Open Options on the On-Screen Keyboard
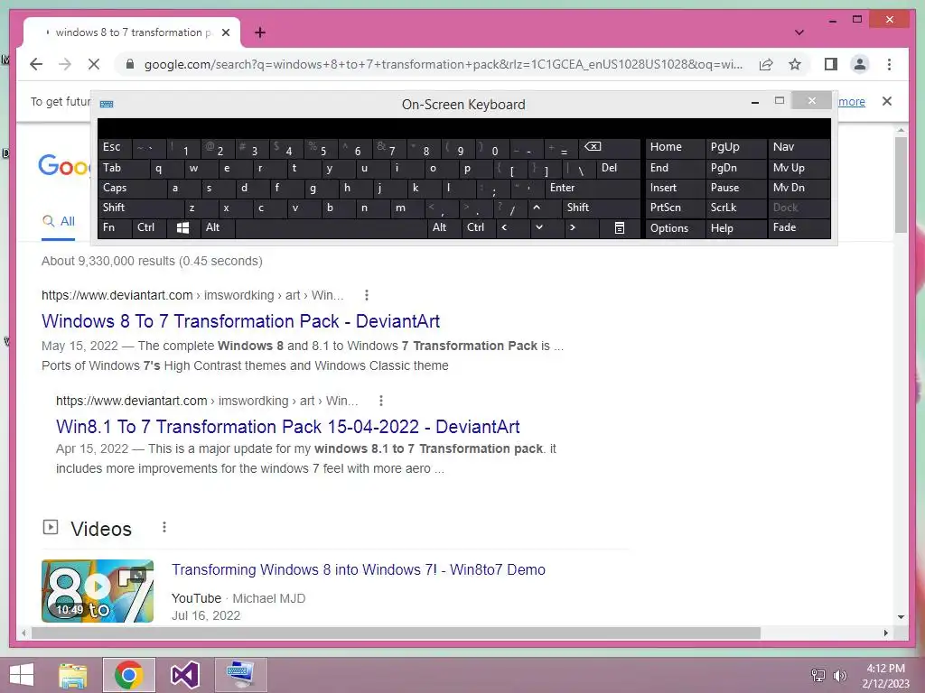Screen dimensions: 925x693 click(x=675, y=228)
